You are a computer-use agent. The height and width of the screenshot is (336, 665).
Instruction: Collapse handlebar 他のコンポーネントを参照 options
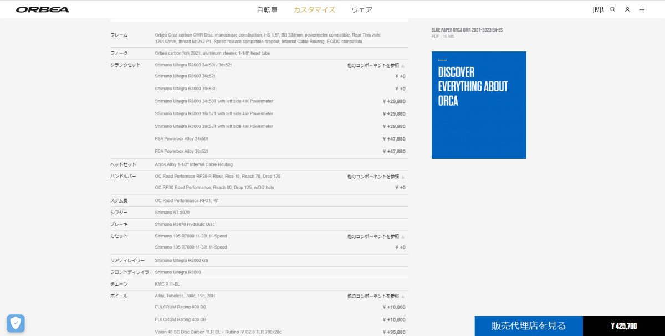(x=376, y=177)
